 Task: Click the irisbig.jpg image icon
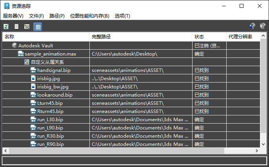(x=33, y=78)
